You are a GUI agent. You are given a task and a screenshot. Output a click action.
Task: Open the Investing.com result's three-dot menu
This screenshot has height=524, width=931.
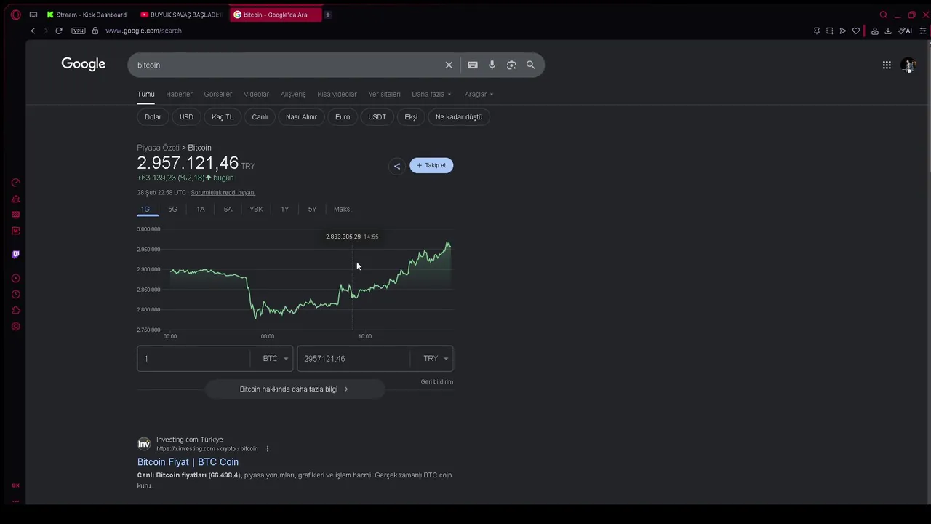click(x=267, y=449)
